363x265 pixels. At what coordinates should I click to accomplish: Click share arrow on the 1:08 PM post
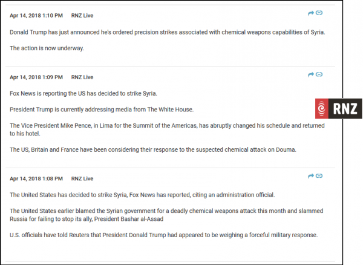pos(311,176)
